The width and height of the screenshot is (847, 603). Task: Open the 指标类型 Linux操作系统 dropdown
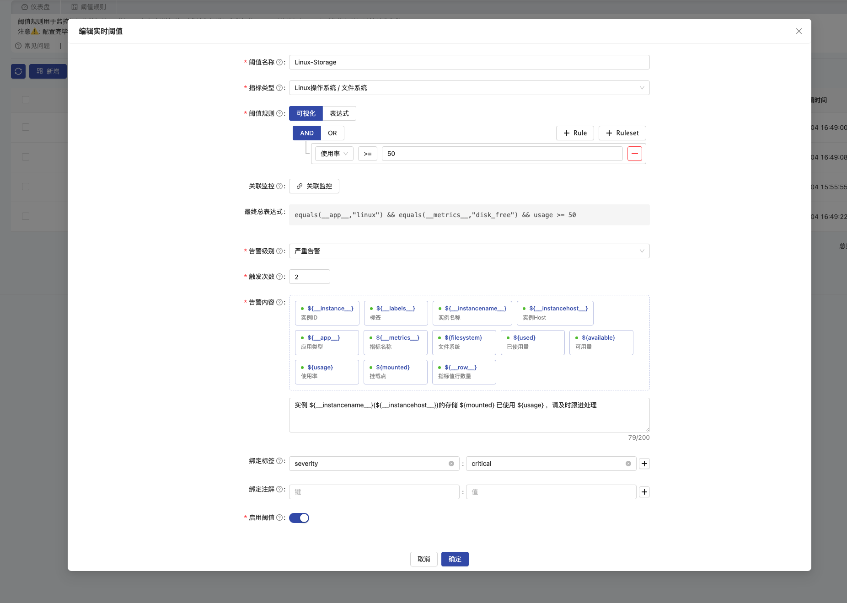[469, 88]
